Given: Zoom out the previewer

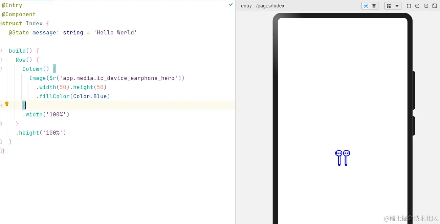Looking at the screenshot, I should (x=417, y=6).
